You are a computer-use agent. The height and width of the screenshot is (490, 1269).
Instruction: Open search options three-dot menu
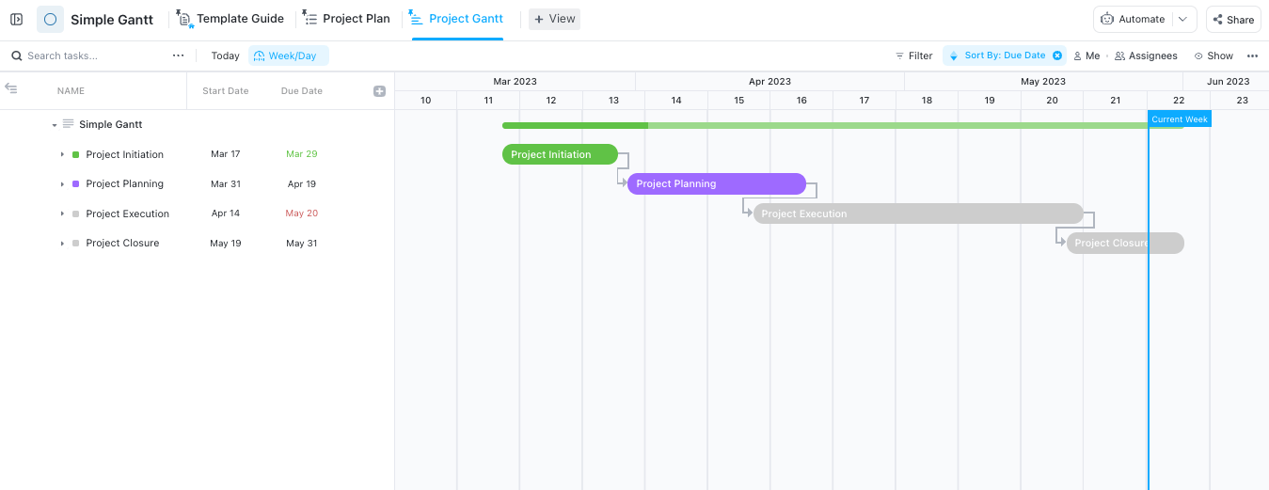pos(178,55)
